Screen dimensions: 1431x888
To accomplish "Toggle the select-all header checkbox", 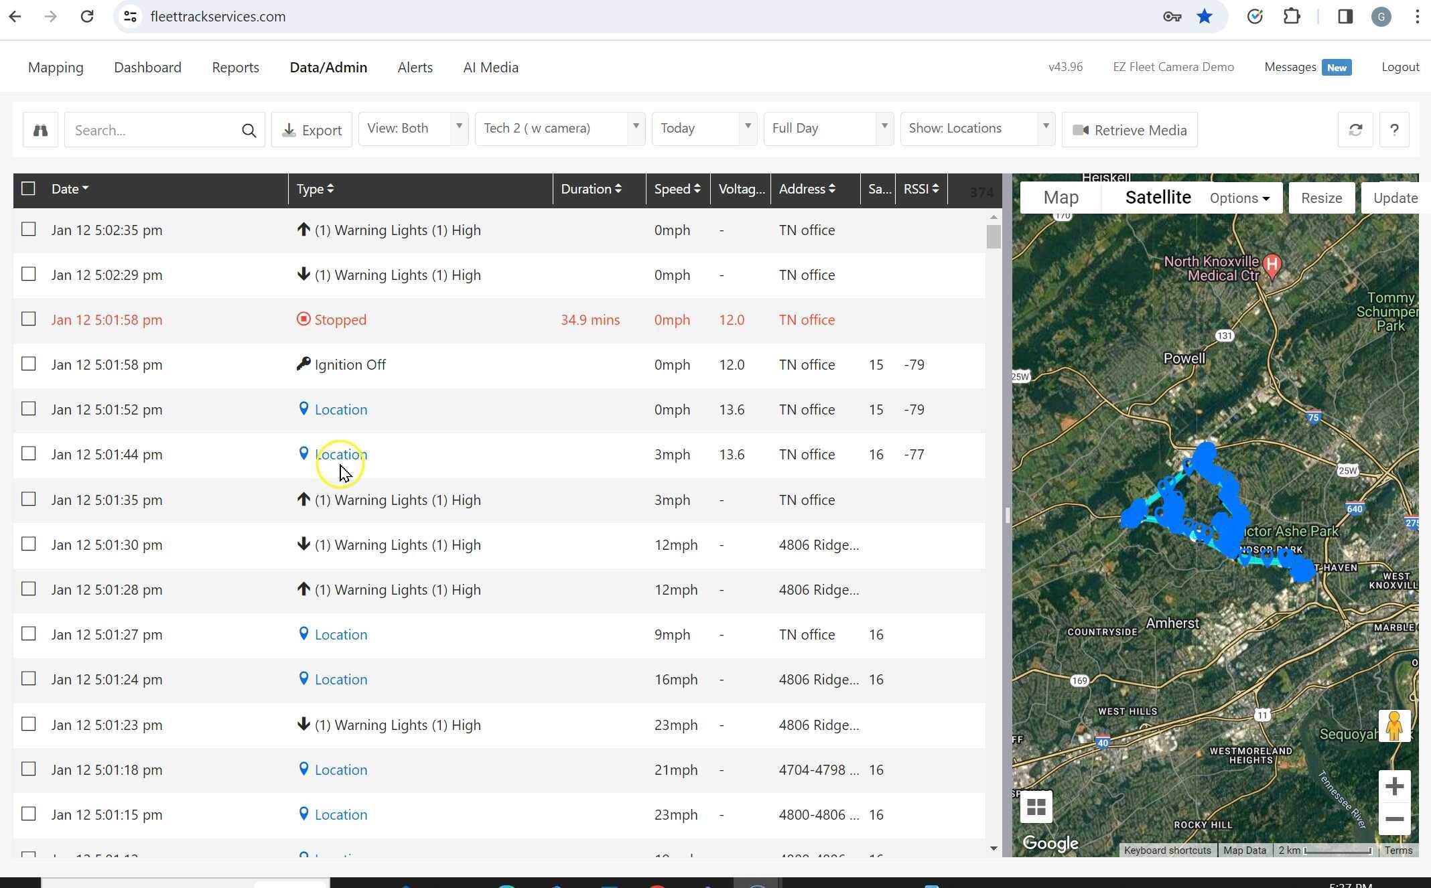I will [28, 189].
